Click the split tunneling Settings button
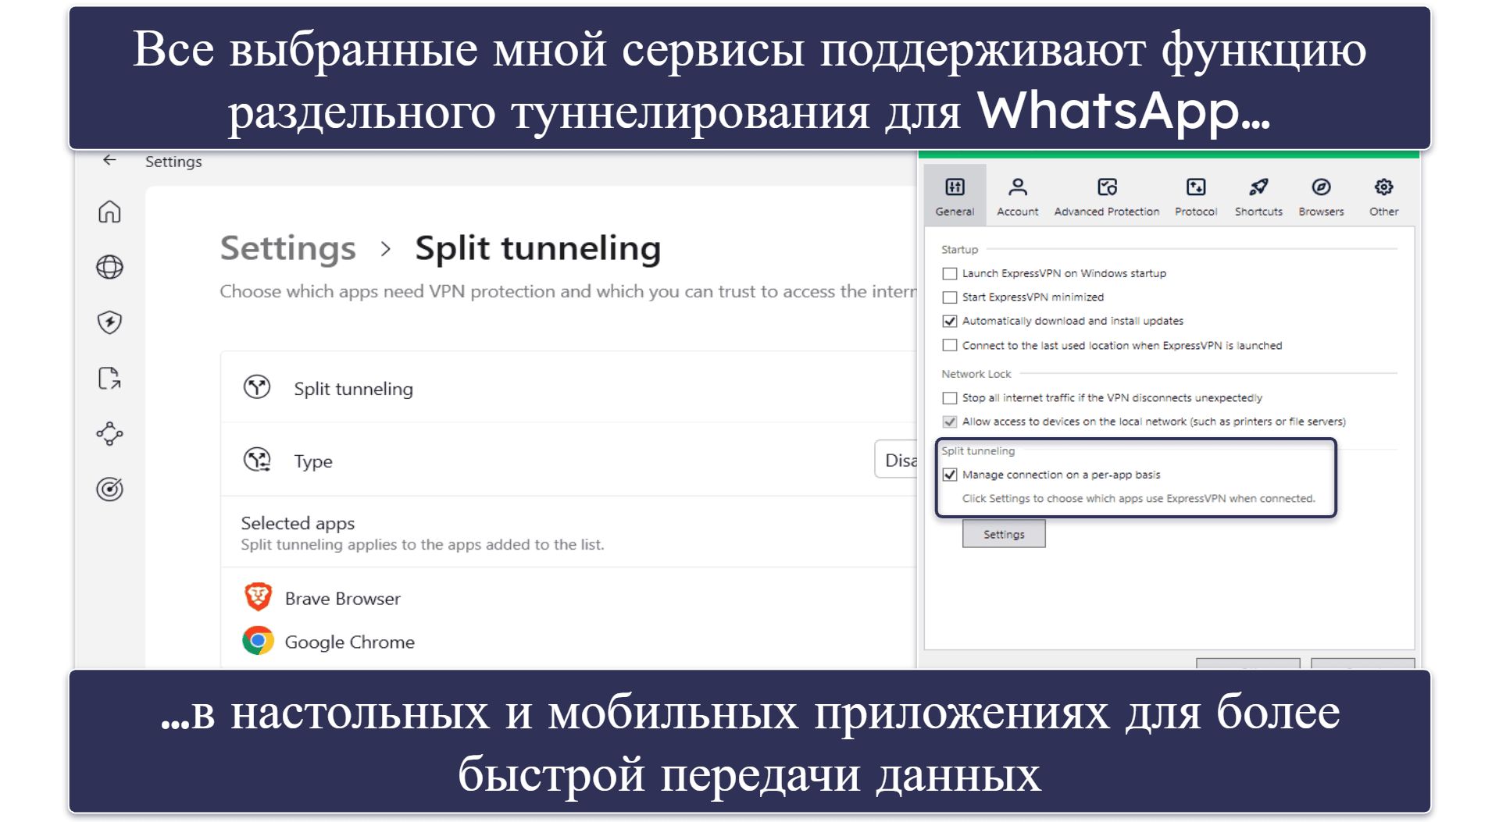1499x822 pixels. pyautogui.click(x=1004, y=534)
